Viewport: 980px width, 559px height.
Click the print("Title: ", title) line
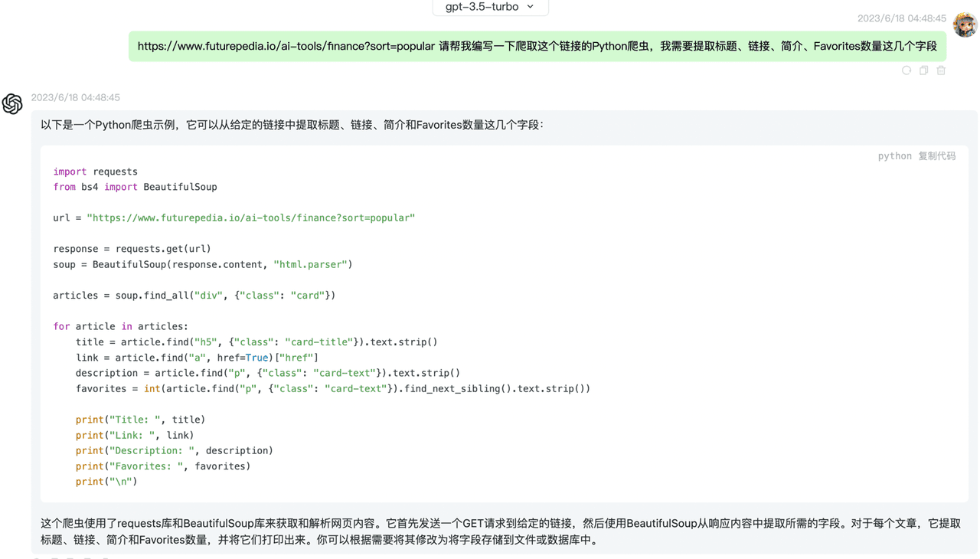140,420
